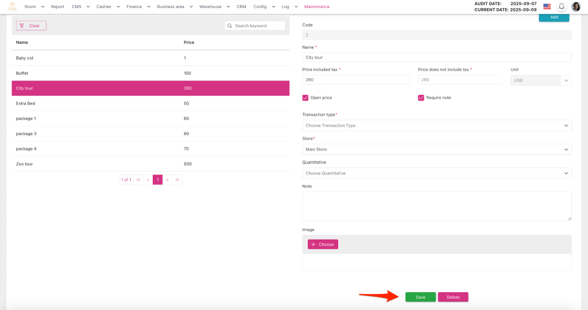The height and width of the screenshot is (310, 588).
Task: Toggle the Require note checkbox
Action: 421,98
